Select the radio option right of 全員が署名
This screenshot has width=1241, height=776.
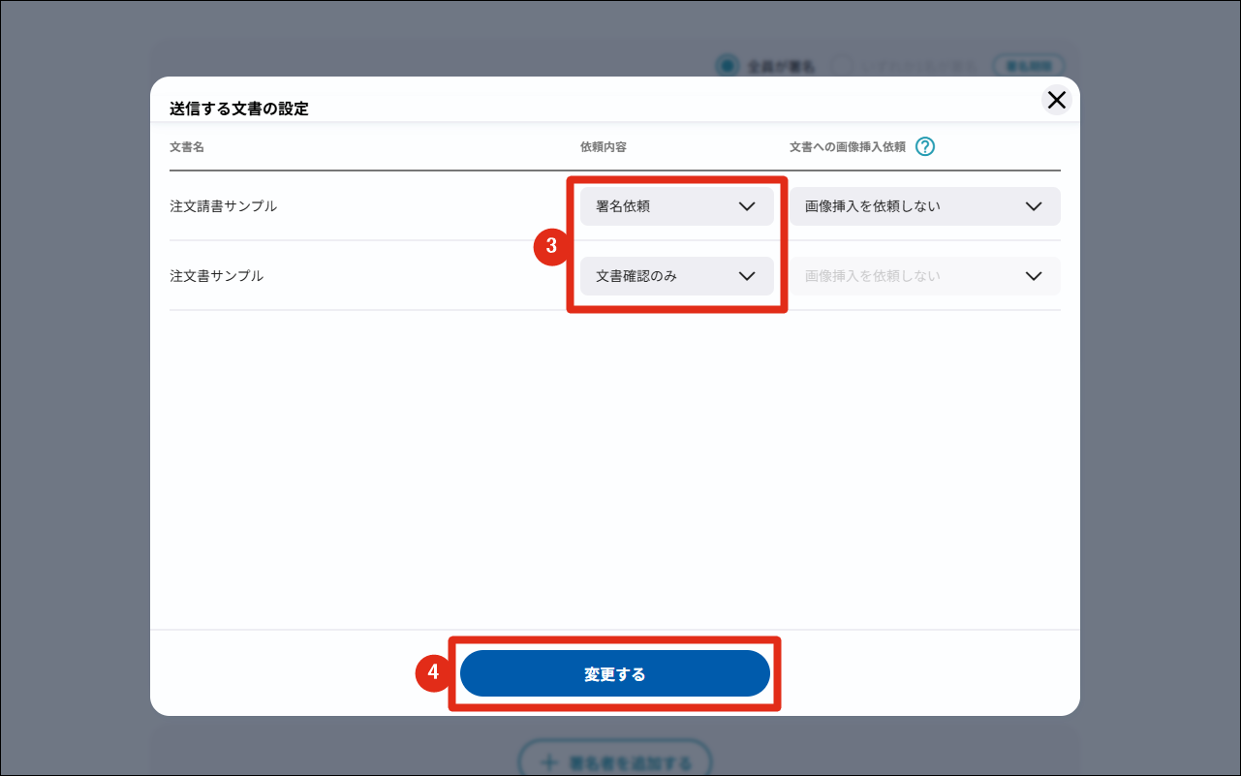click(841, 66)
